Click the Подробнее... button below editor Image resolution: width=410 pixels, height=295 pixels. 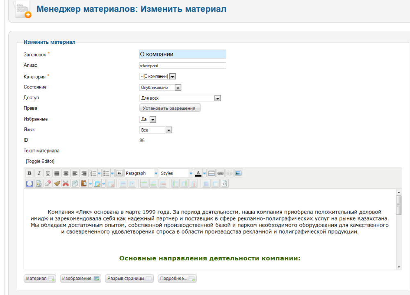coord(177,279)
